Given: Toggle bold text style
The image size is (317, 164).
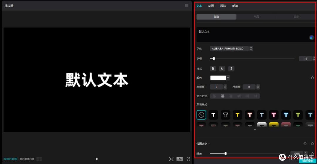Looking at the screenshot, I should pos(213,69).
